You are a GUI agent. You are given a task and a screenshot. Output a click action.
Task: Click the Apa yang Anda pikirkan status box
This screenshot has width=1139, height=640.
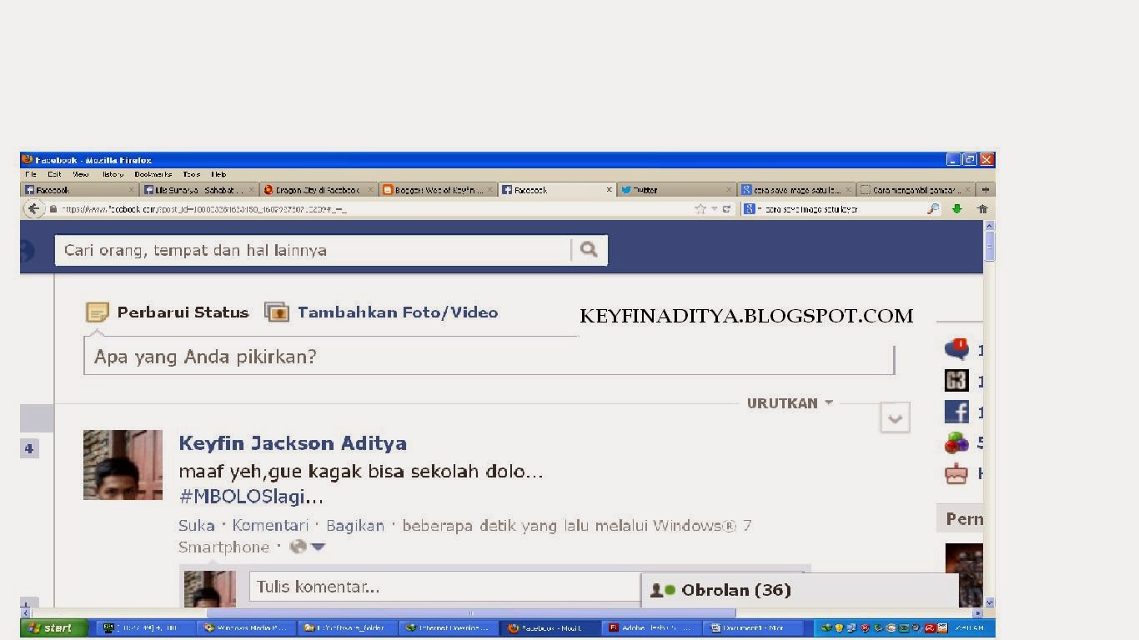(x=489, y=357)
